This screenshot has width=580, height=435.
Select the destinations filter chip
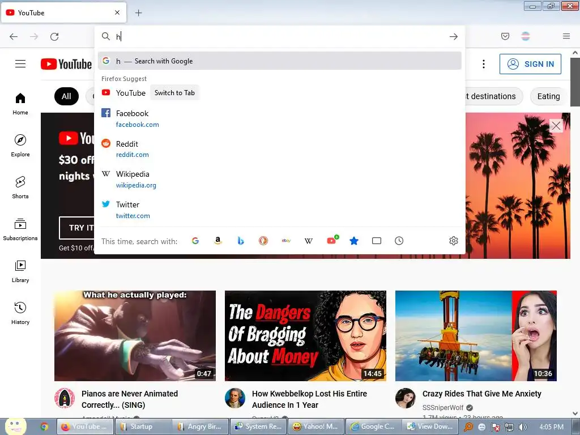[493, 96]
